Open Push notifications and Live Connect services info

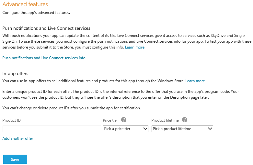[x=44, y=58]
